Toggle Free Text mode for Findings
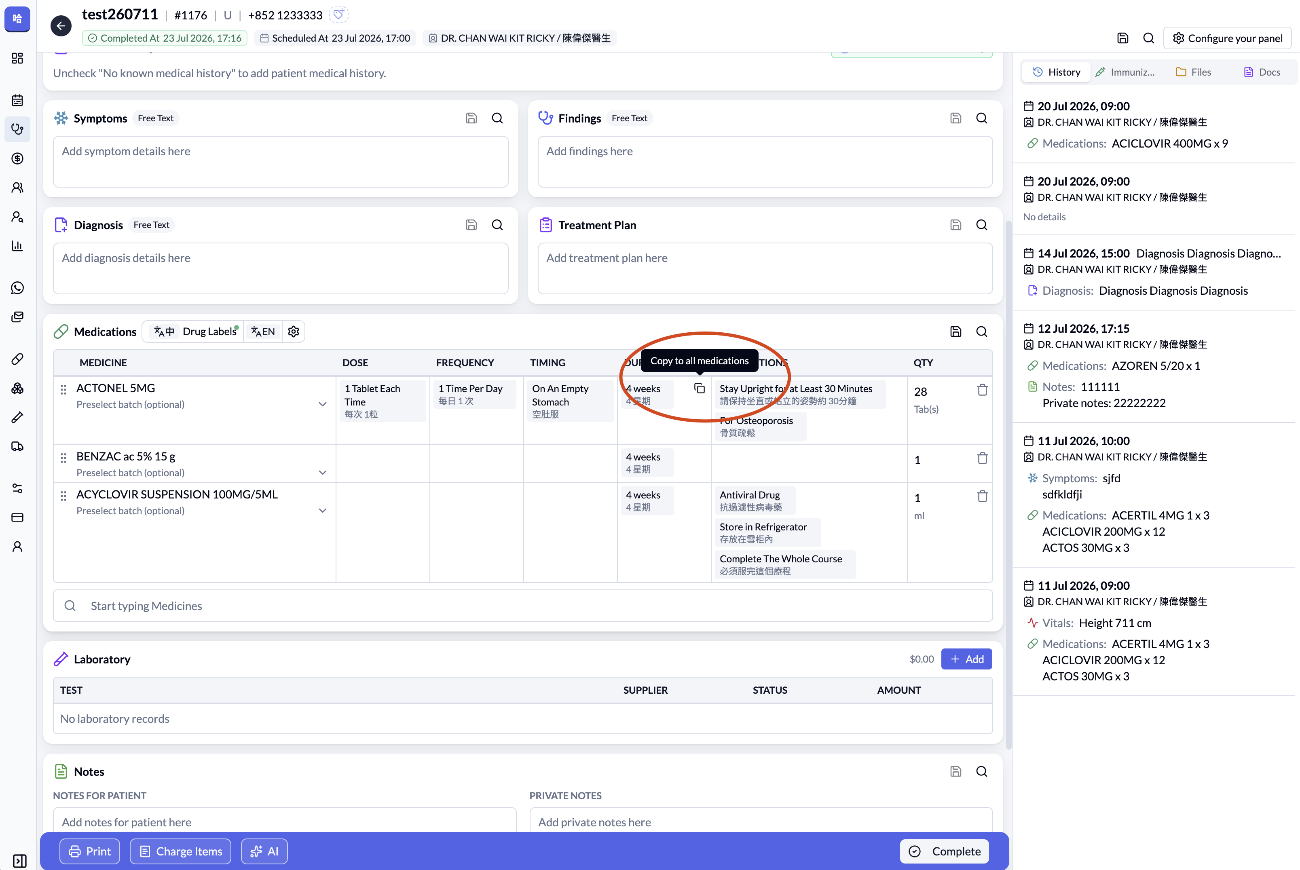The width and height of the screenshot is (1300, 870). pos(629,118)
